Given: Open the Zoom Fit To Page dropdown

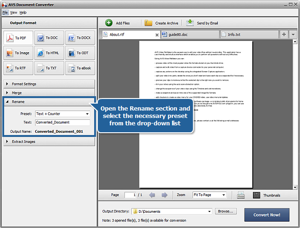Looking at the screenshot, I should (x=210, y=195).
